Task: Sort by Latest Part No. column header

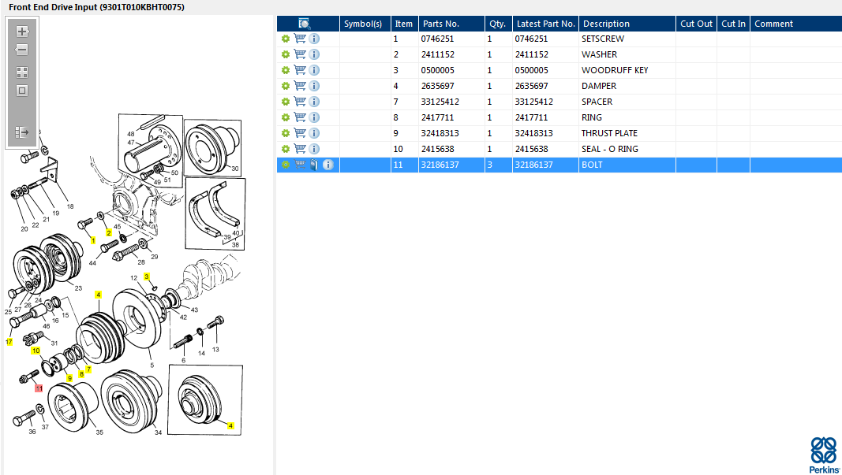Action: pyautogui.click(x=545, y=24)
